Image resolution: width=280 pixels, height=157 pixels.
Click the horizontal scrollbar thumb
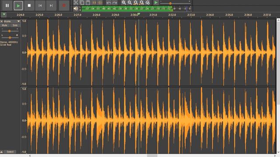click(x=152, y=156)
